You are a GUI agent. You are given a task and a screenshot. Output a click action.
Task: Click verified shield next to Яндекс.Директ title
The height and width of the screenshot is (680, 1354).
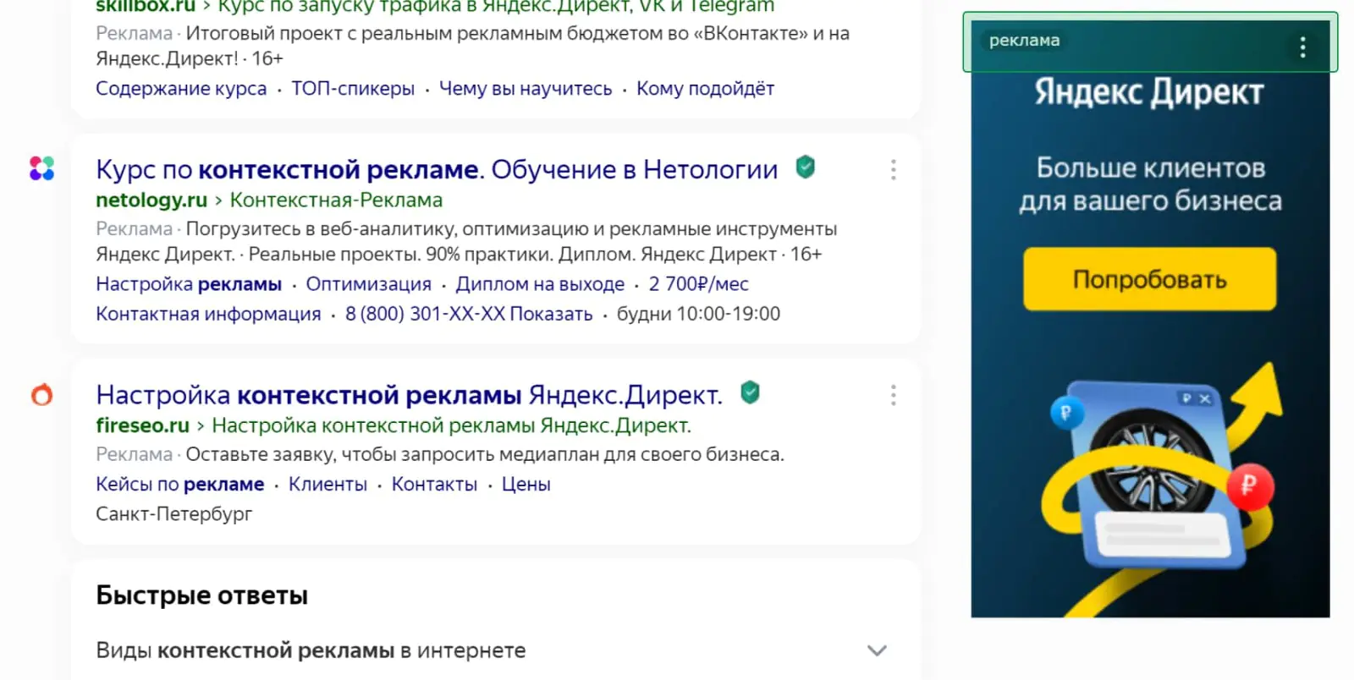pos(750,392)
